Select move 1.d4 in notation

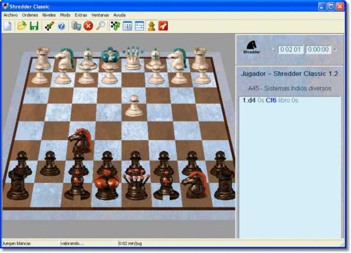point(249,101)
